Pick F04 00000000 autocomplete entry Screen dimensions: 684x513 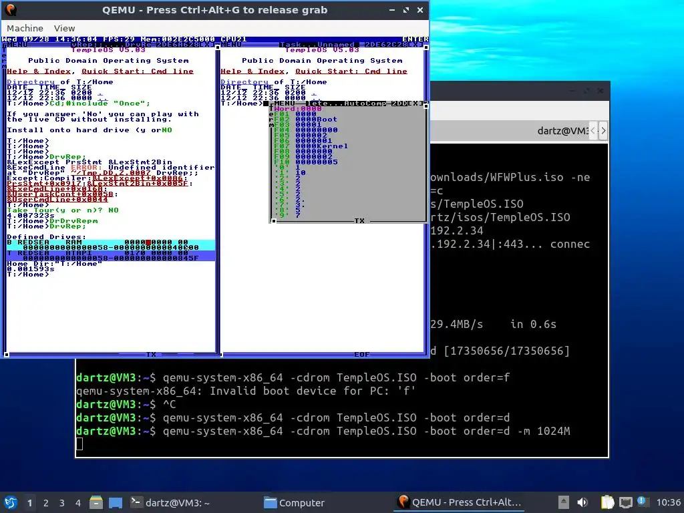pyautogui.click(x=305, y=130)
